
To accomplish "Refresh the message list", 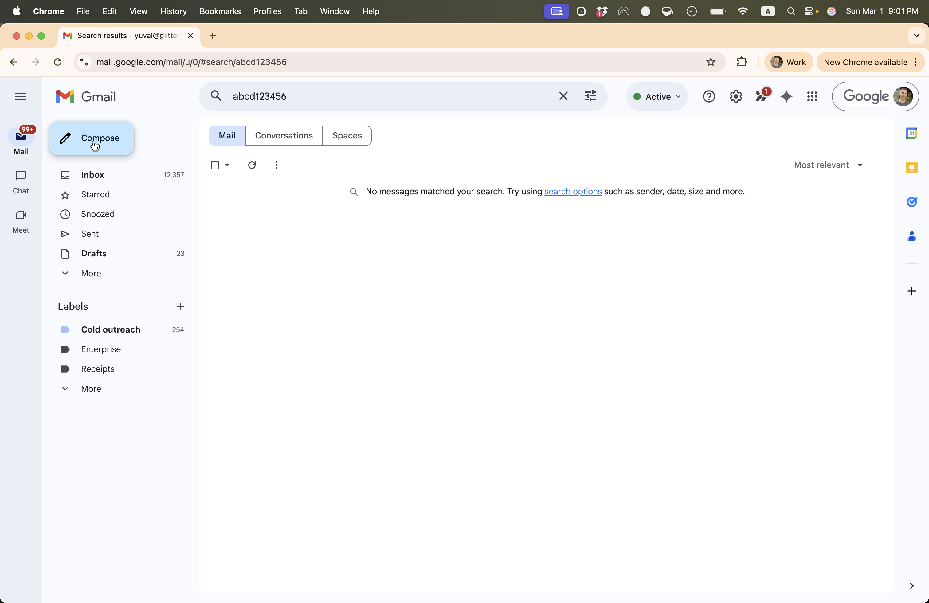I will pyautogui.click(x=252, y=165).
